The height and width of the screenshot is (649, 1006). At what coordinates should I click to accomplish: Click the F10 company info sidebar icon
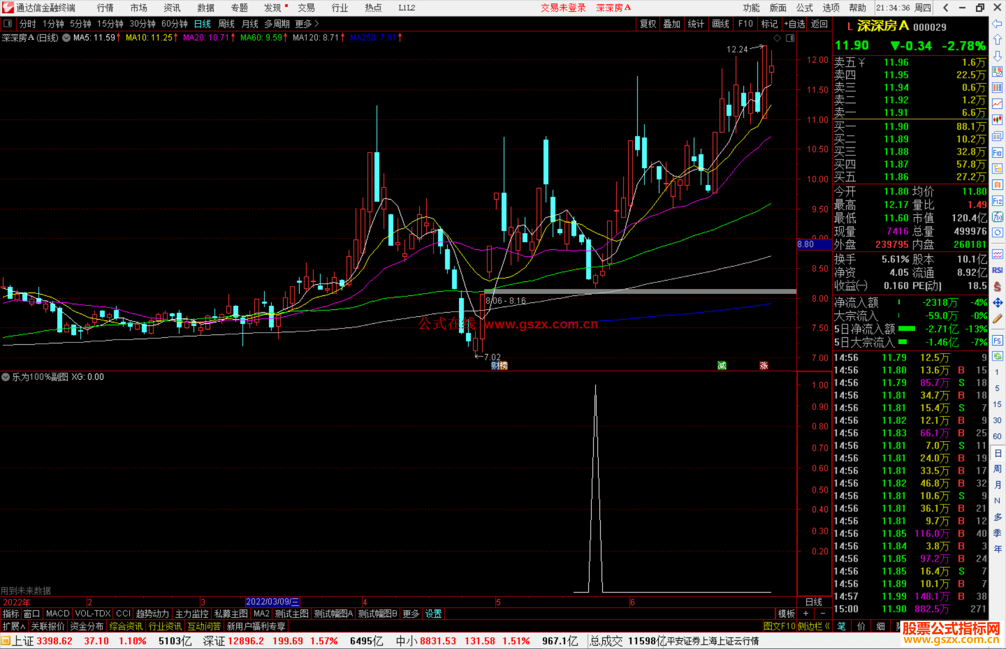[x=997, y=153]
